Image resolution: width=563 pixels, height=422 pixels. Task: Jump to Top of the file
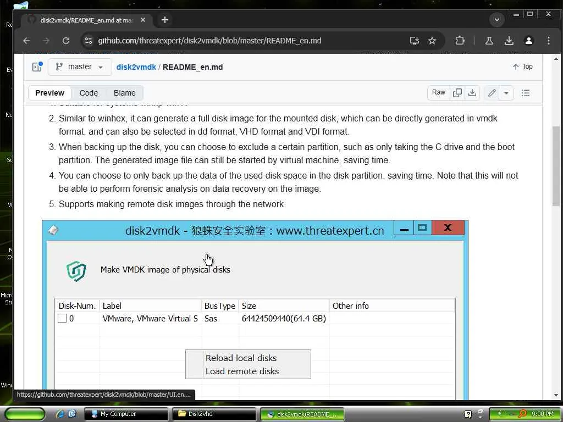523,66
